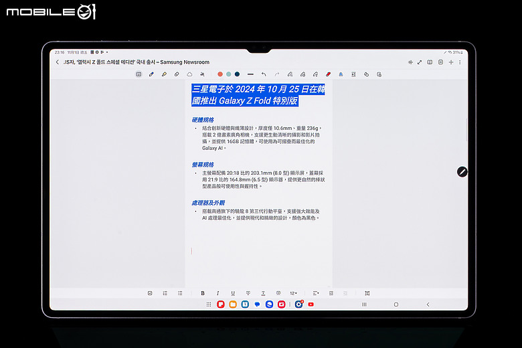Tap the Recents navigation button
The height and width of the screenshot is (348, 522).
pos(364,304)
